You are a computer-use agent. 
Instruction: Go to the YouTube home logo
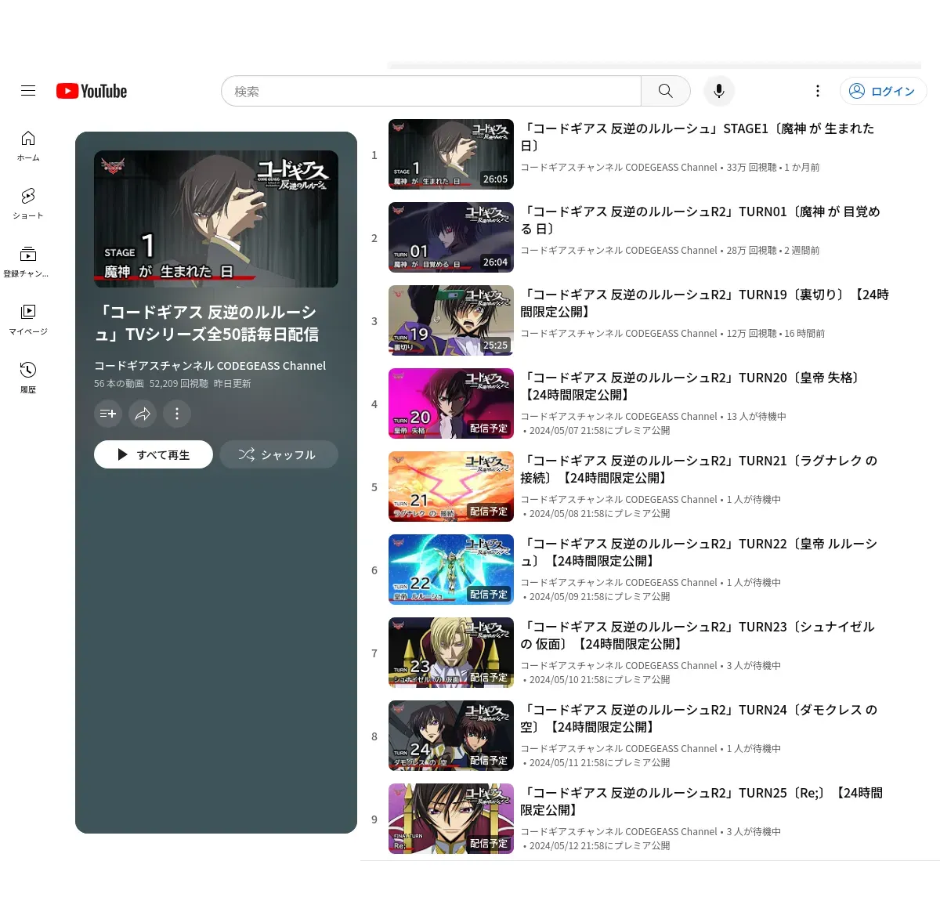[92, 91]
